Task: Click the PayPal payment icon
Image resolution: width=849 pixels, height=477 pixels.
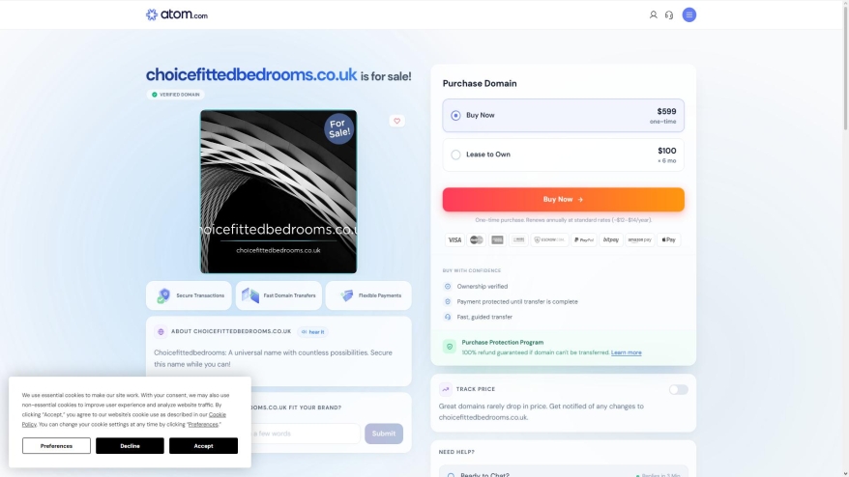Action: tap(584, 240)
